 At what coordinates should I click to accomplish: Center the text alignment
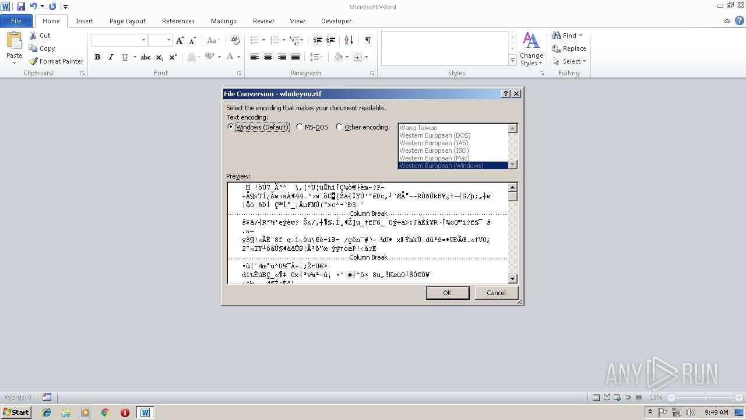point(268,57)
